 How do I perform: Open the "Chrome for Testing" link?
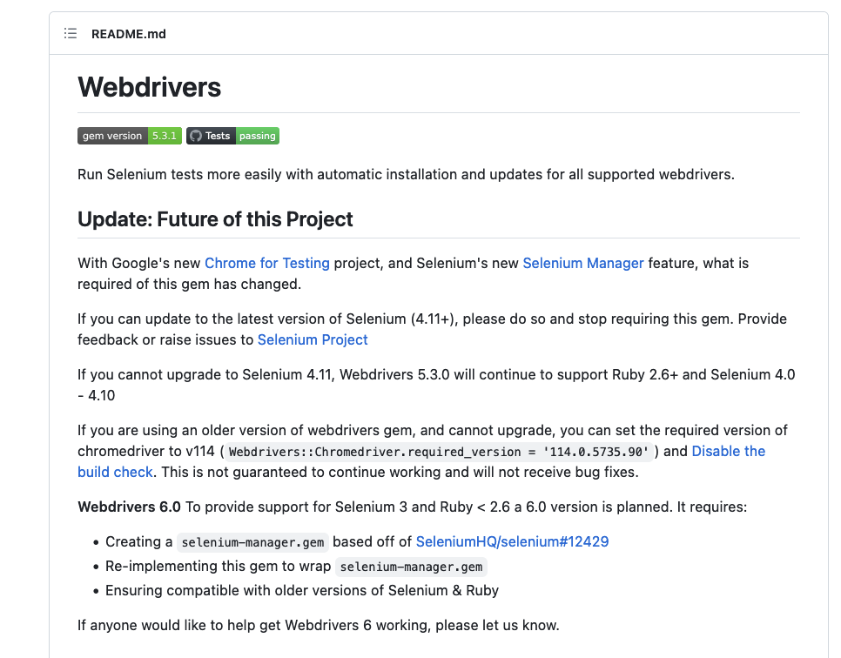tap(266, 263)
